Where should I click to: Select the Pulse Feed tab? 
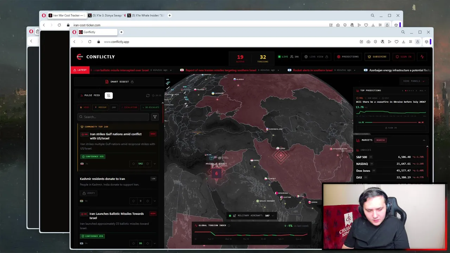tap(90, 95)
